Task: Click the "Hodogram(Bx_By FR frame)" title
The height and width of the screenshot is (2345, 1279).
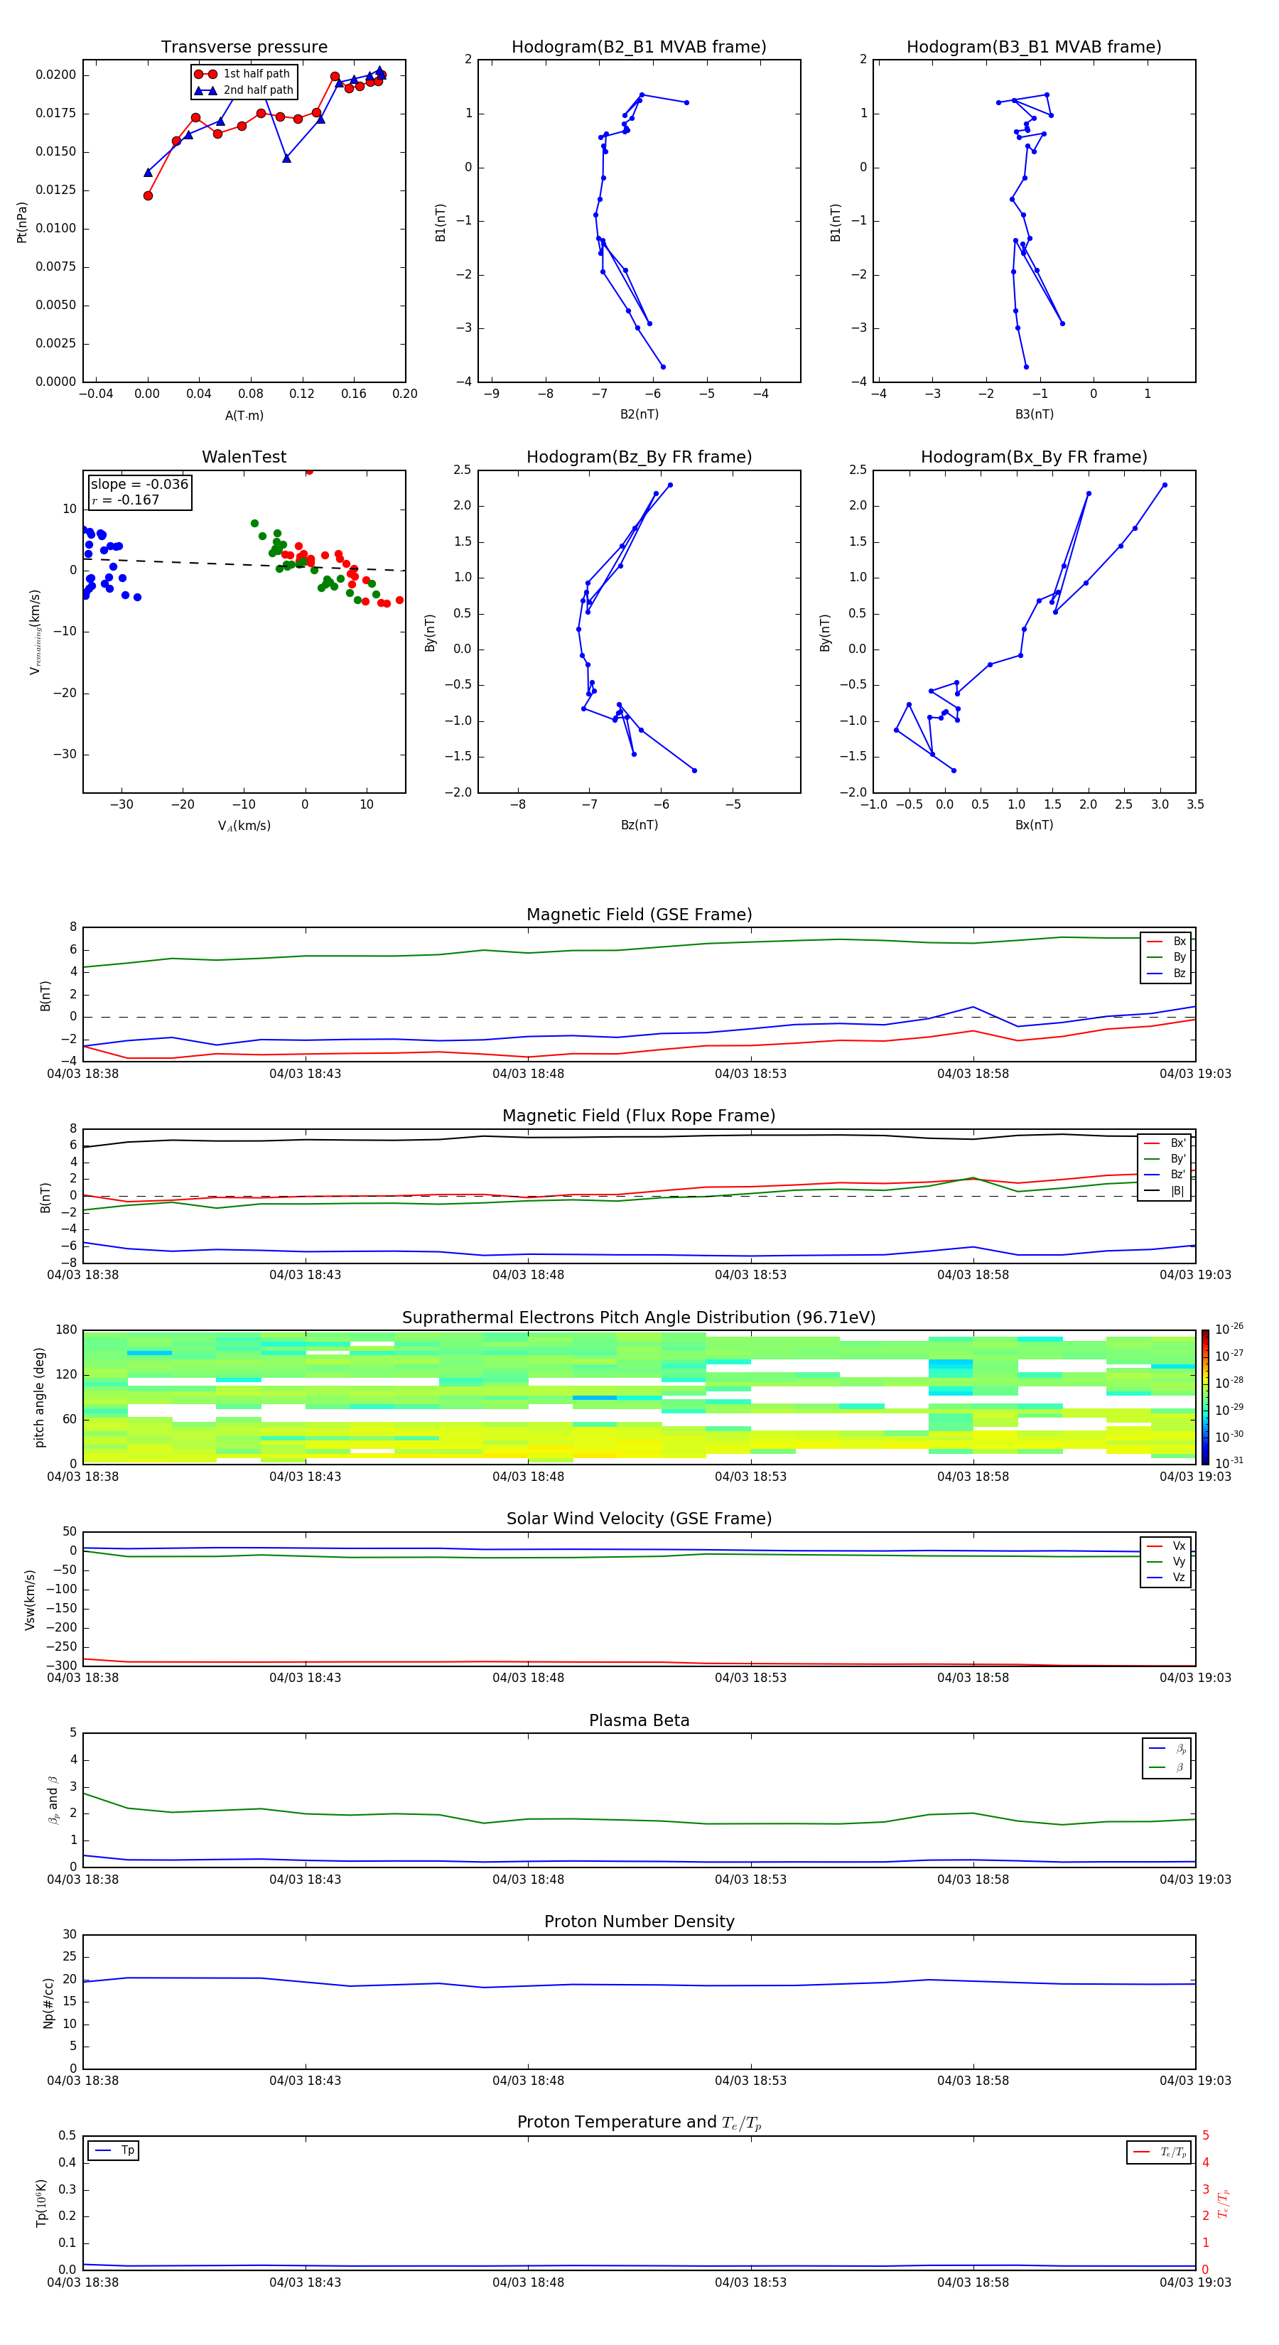Action: pos(1033,457)
